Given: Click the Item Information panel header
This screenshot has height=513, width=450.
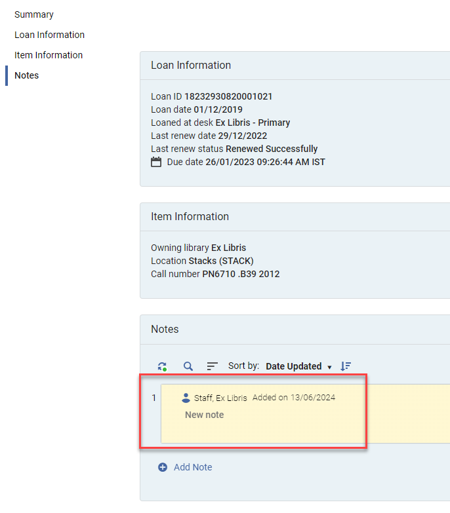Looking at the screenshot, I should (190, 217).
